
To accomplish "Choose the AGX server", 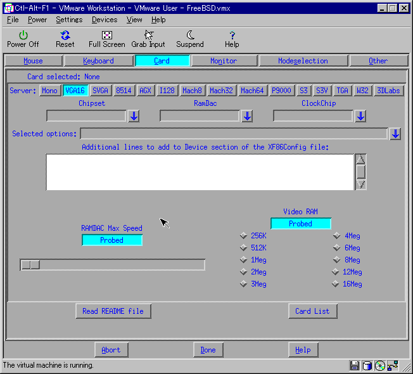I will click(146, 91).
